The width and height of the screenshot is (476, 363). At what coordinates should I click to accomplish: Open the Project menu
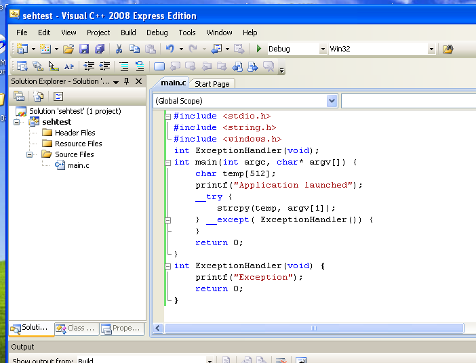pos(98,33)
